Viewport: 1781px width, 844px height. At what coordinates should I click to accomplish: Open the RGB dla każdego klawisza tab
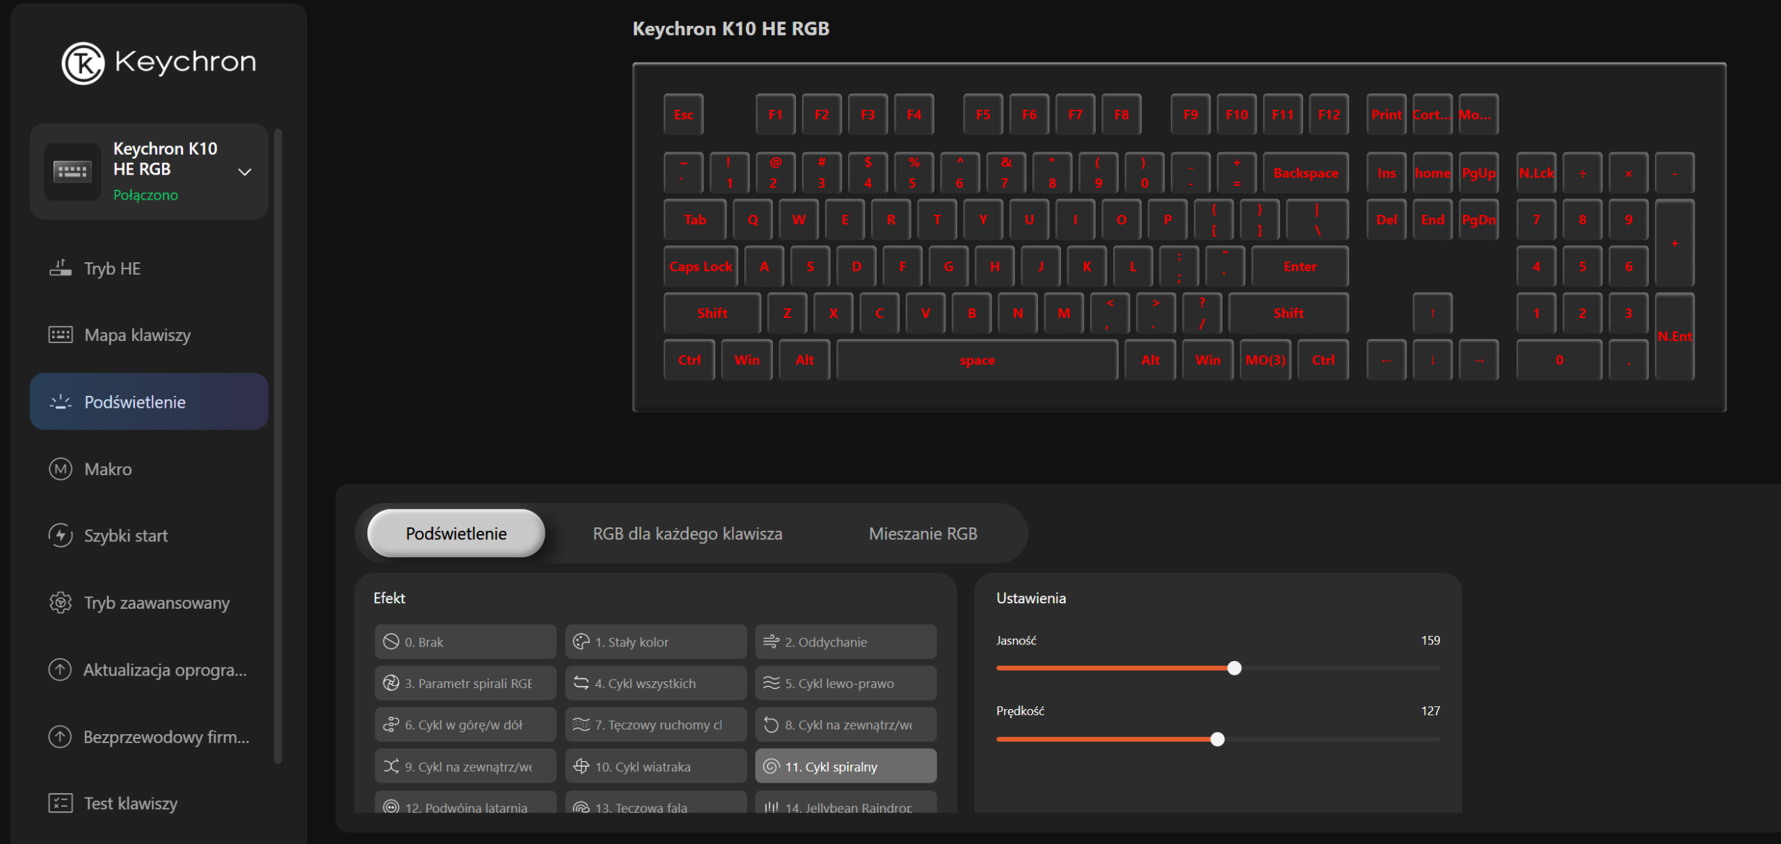(x=687, y=534)
